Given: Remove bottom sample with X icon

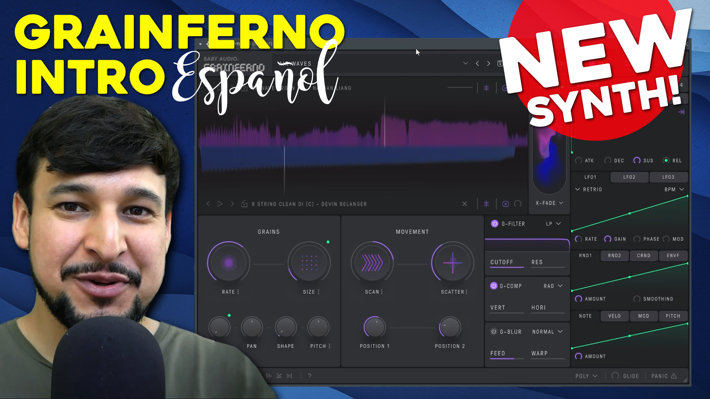Looking at the screenshot, I should (464, 204).
